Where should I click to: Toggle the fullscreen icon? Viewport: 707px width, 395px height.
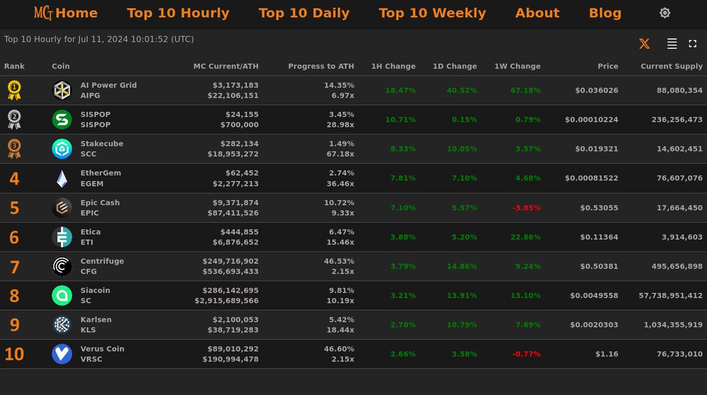692,44
